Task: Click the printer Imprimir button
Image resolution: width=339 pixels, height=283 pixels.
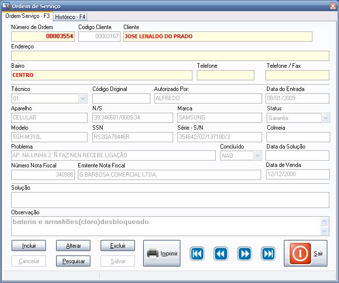Action: (162, 253)
